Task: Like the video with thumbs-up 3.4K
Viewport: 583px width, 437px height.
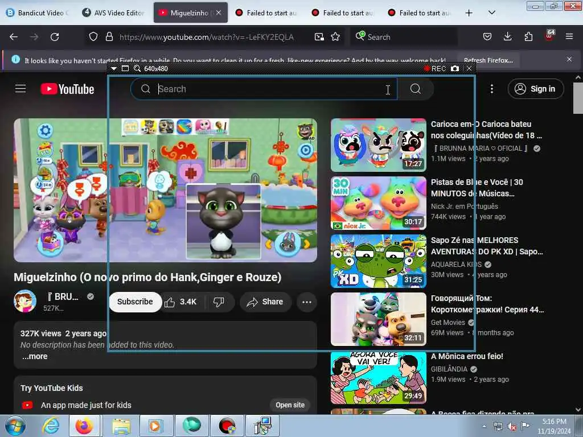Action: coord(181,302)
